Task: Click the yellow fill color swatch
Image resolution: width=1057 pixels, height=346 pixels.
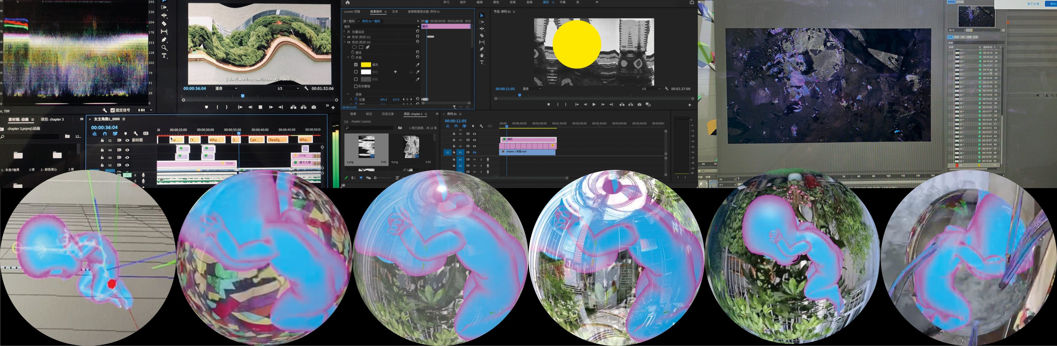Action: [366, 65]
